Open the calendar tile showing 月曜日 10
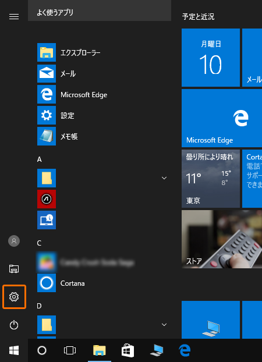262x362 pixels. 211,58
